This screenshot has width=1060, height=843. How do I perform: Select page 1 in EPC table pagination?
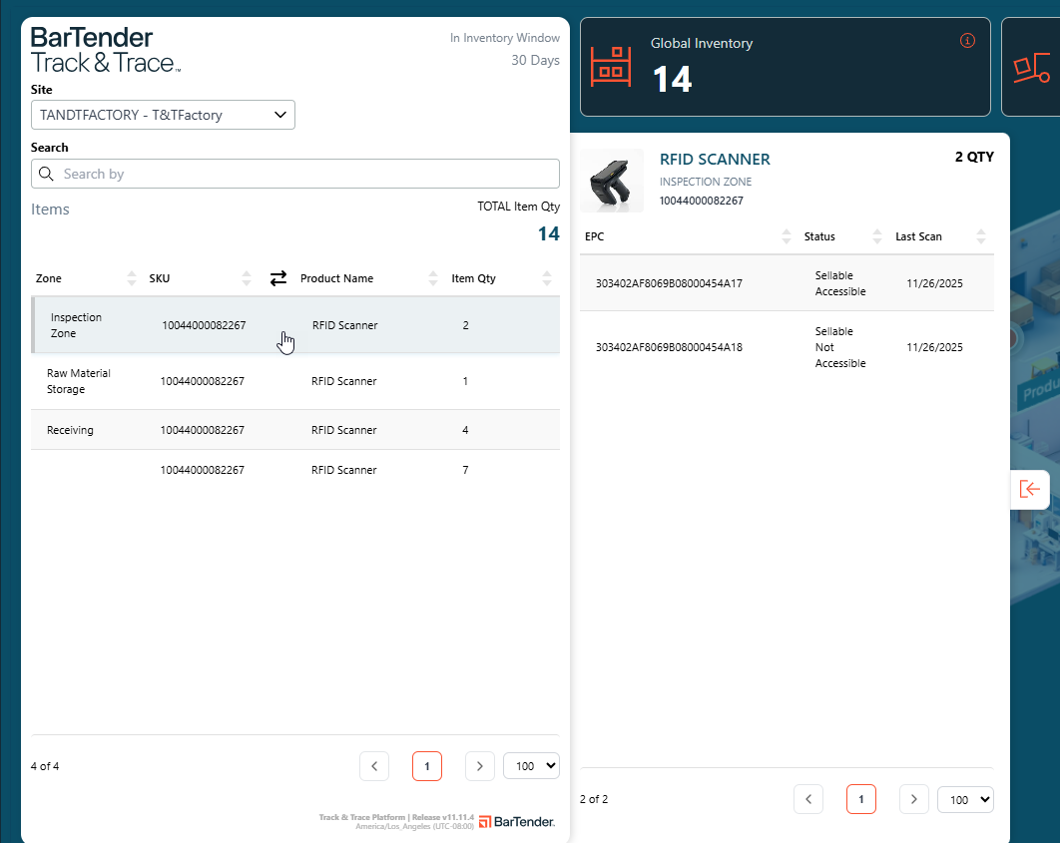[861, 799]
